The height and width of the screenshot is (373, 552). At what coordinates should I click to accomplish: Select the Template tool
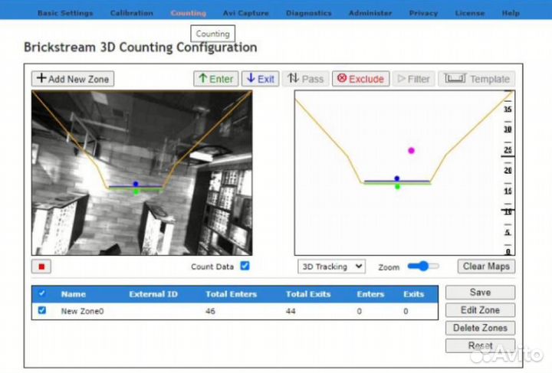tap(477, 79)
